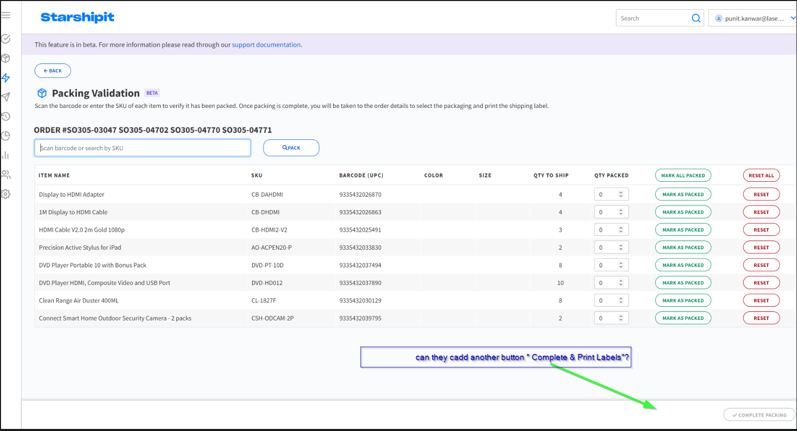Screen dimensions: 797x431
Task: Reset the 1M Display to HDMI Cable row
Action: pos(761,212)
